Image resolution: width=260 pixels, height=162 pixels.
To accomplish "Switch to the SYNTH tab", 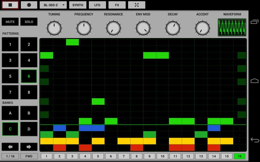I will [78, 5].
